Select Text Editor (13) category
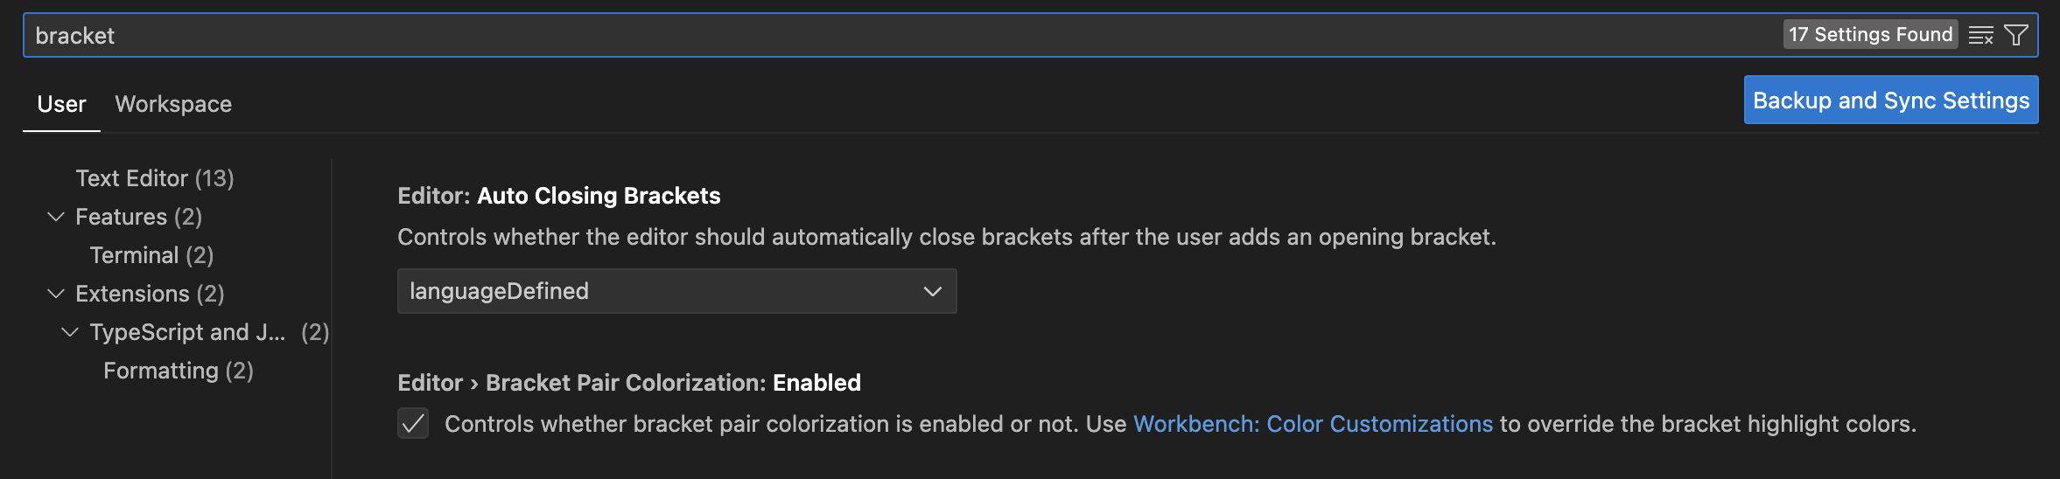Image resolution: width=2060 pixels, height=479 pixels. 155,178
